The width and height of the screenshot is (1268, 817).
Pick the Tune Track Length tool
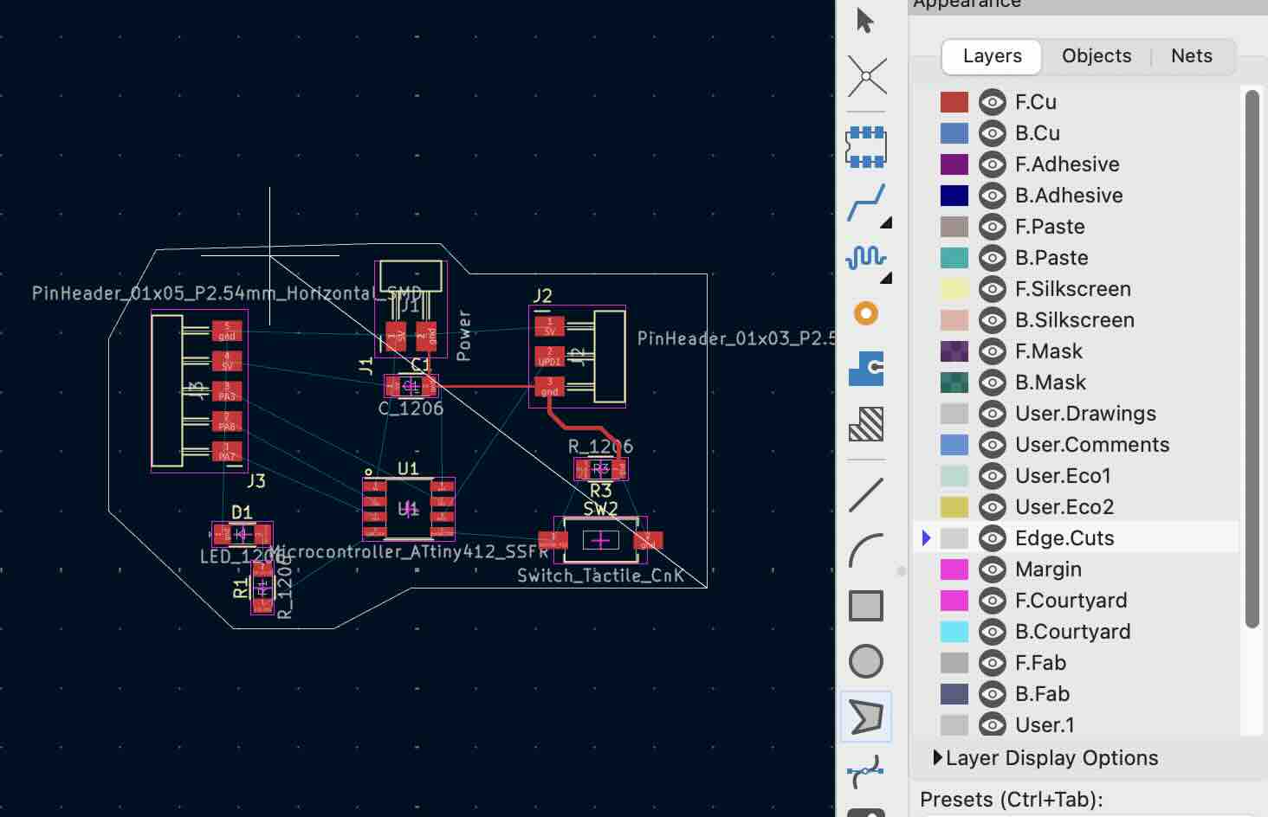(865, 257)
